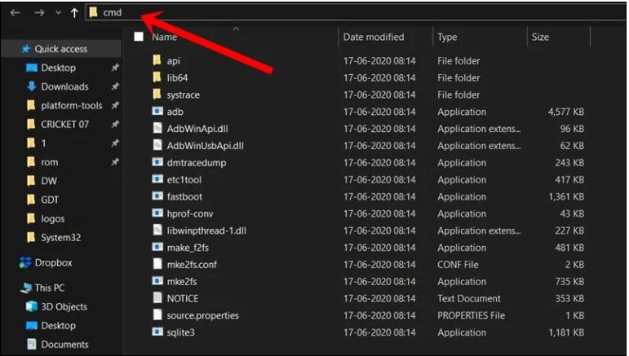Open folder named 1 in sidebar
Image resolution: width=629 pixels, height=356 pixels.
[43, 143]
